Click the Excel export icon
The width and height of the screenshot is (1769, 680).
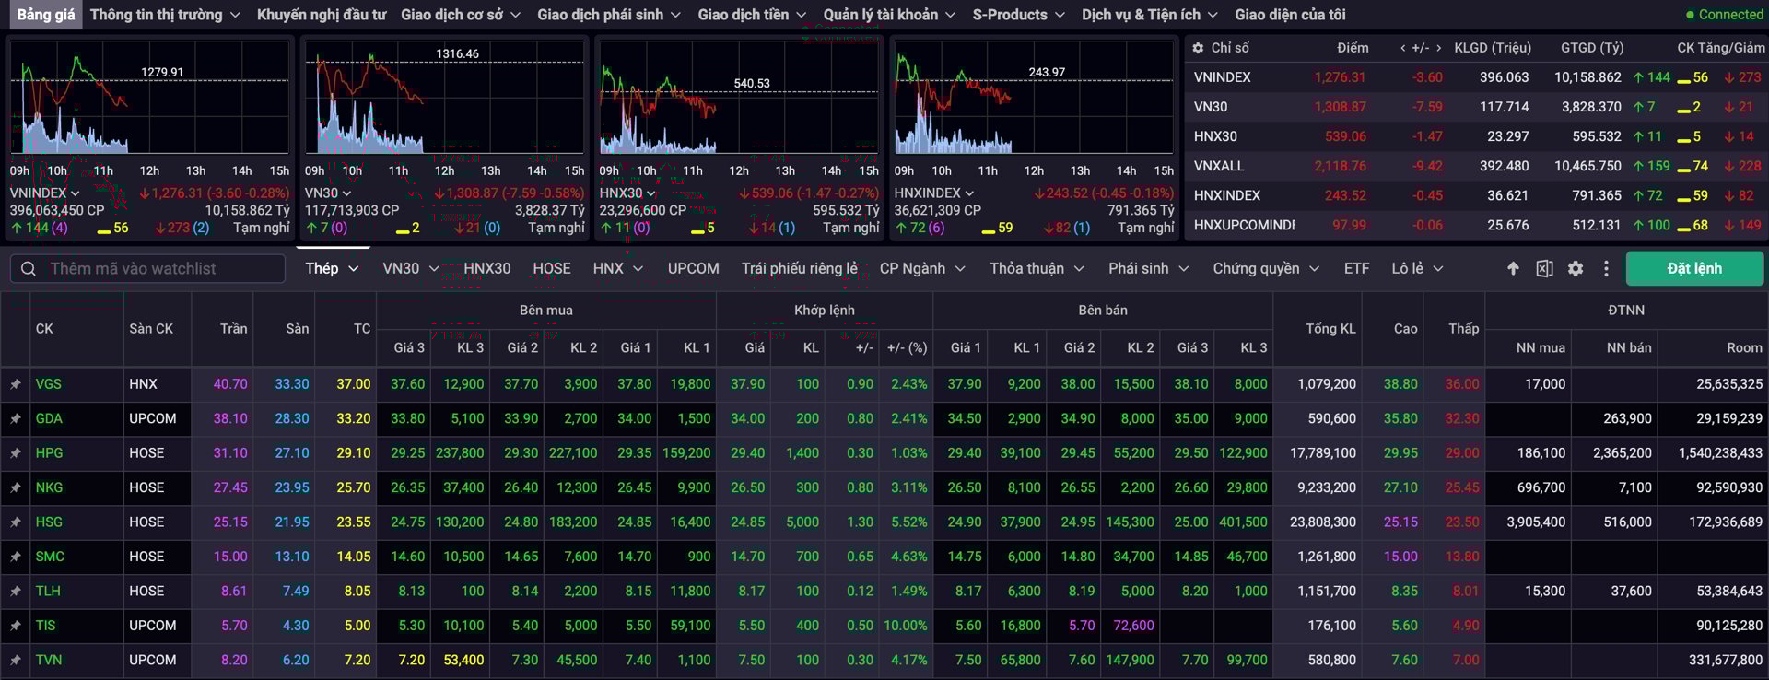pyautogui.click(x=1544, y=268)
